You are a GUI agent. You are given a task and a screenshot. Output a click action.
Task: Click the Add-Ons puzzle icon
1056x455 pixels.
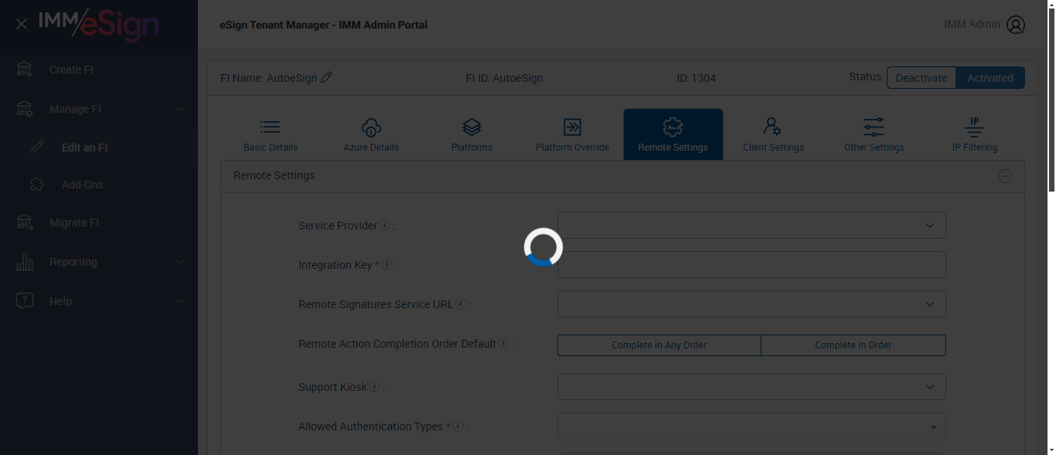point(36,185)
